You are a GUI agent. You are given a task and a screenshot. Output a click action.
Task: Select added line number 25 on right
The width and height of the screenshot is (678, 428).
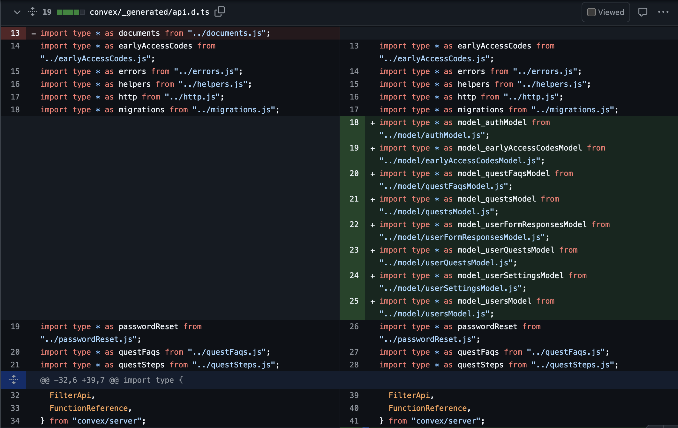(x=354, y=301)
